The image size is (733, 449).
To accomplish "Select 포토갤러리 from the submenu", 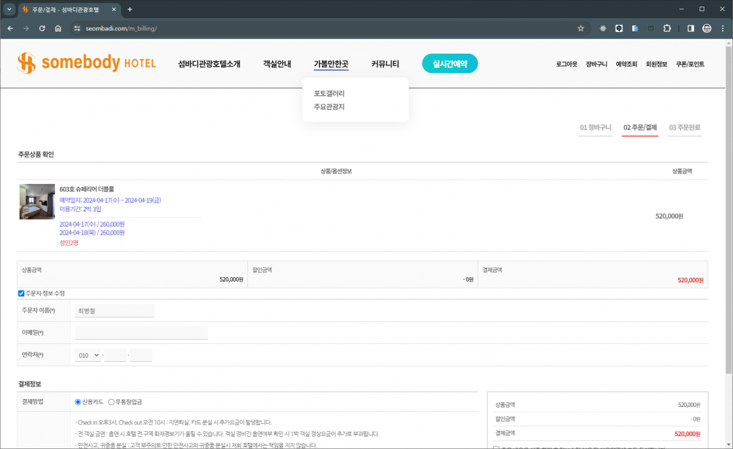I will pyautogui.click(x=329, y=93).
